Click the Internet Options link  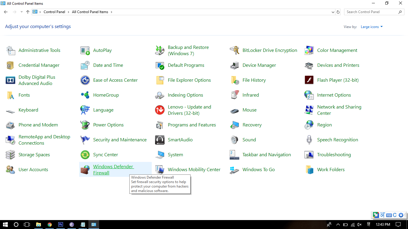click(x=334, y=95)
